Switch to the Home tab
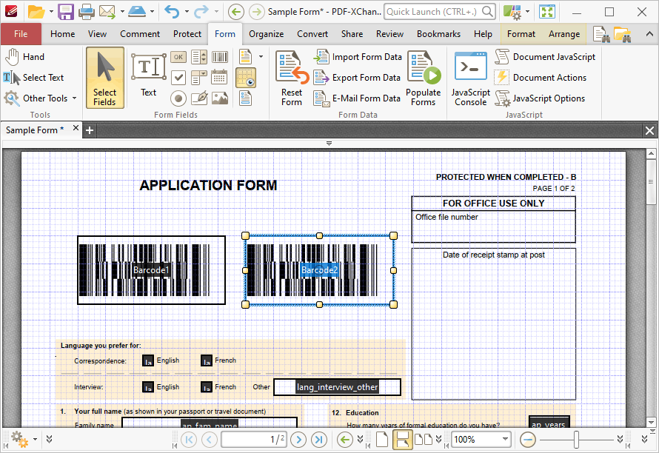Image resolution: width=659 pixels, height=453 pixels. pos(63,34)
